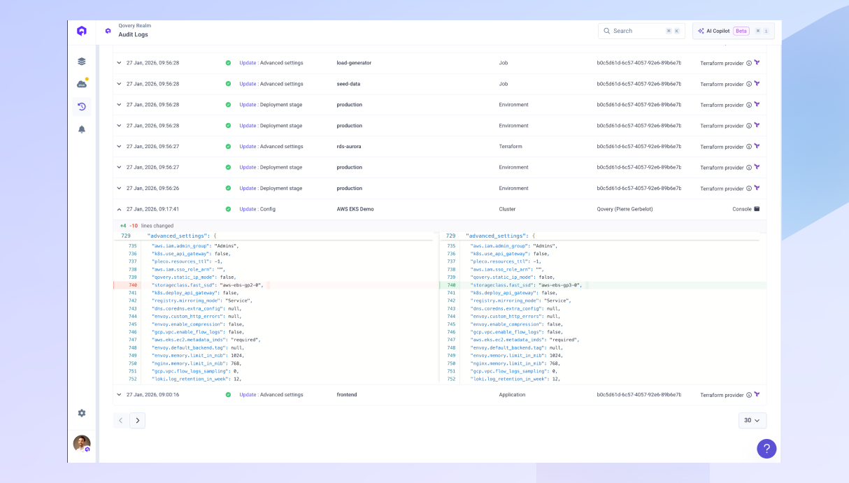Open the help question mark bubble
This screenshot has width=849, height=483.
pos(766,448)
